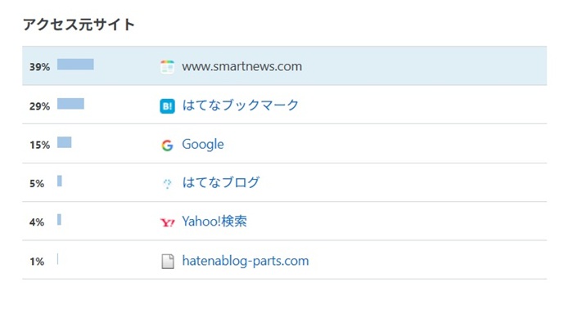Open the Yahoo!検索 link

(214, 221)
